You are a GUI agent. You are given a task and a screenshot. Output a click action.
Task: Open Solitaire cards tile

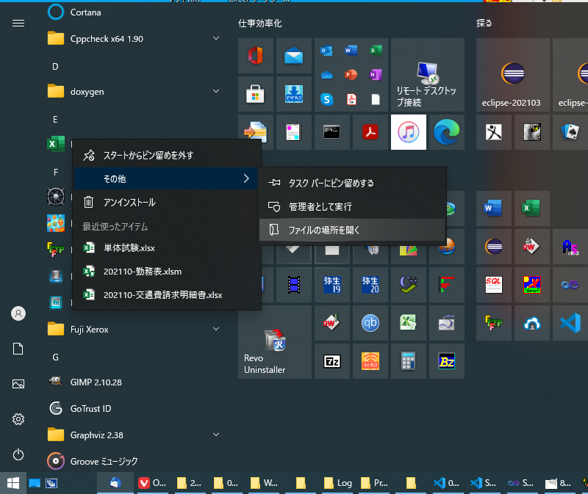point(570,132)
